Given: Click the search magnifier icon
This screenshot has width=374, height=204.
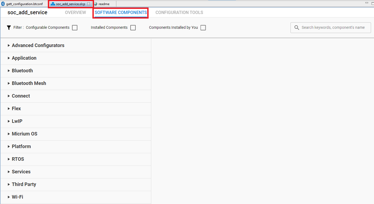Looking at the screenshot, I should 297,27.
